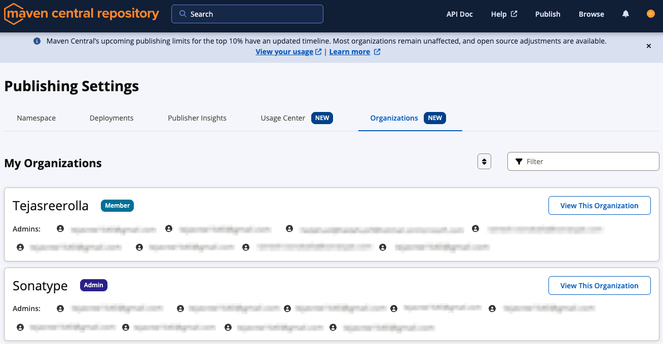
Task: View the Tejasreerolla organization
Action: (x=600, y=206)
